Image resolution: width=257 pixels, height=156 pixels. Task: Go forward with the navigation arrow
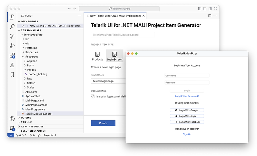pos(74,9)
